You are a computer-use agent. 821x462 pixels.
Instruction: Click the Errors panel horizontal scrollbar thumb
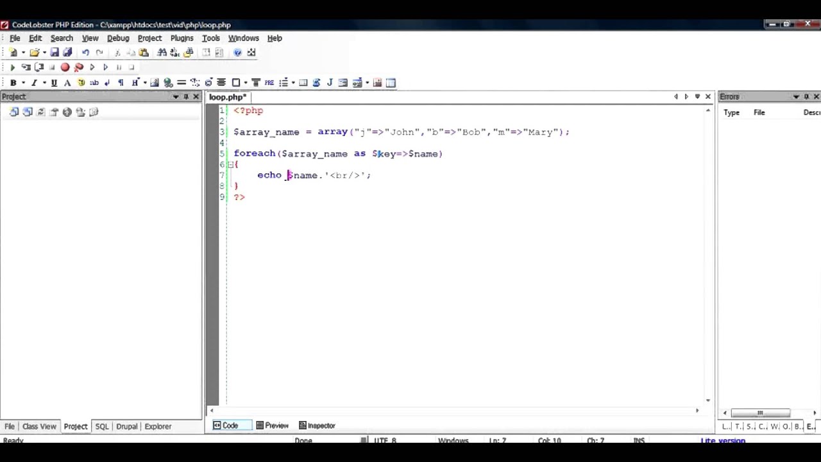761,413
